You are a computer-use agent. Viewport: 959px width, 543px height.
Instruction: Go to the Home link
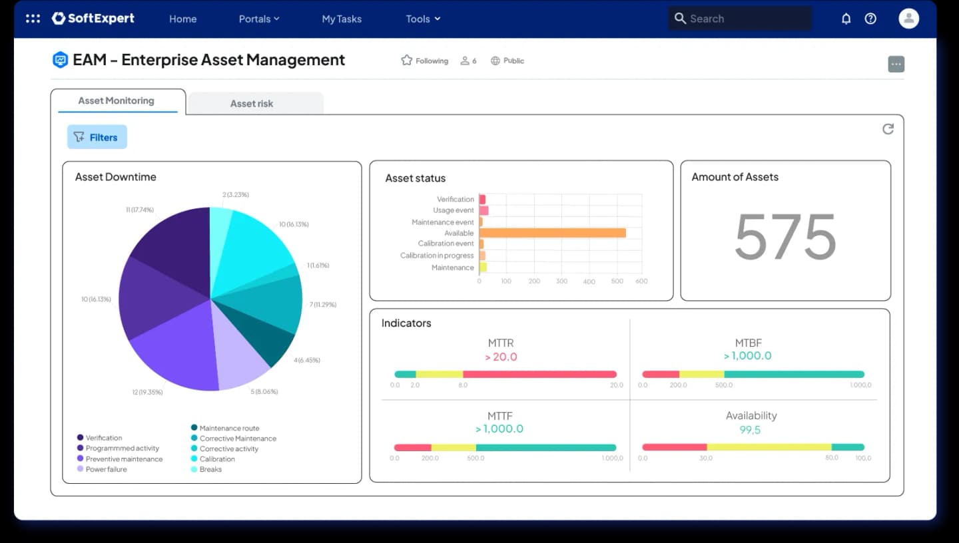[182, 19]
